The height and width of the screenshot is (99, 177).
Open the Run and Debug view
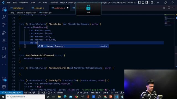click(4, 33)
